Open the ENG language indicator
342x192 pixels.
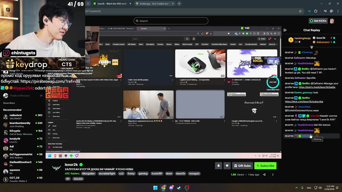(x=309, y=188)
